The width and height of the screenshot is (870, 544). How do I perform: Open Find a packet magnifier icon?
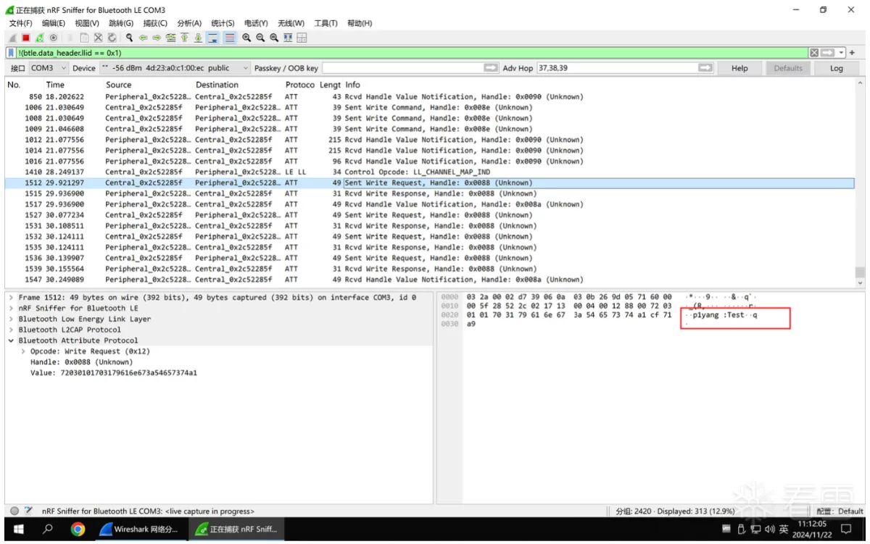pos(129,38)
